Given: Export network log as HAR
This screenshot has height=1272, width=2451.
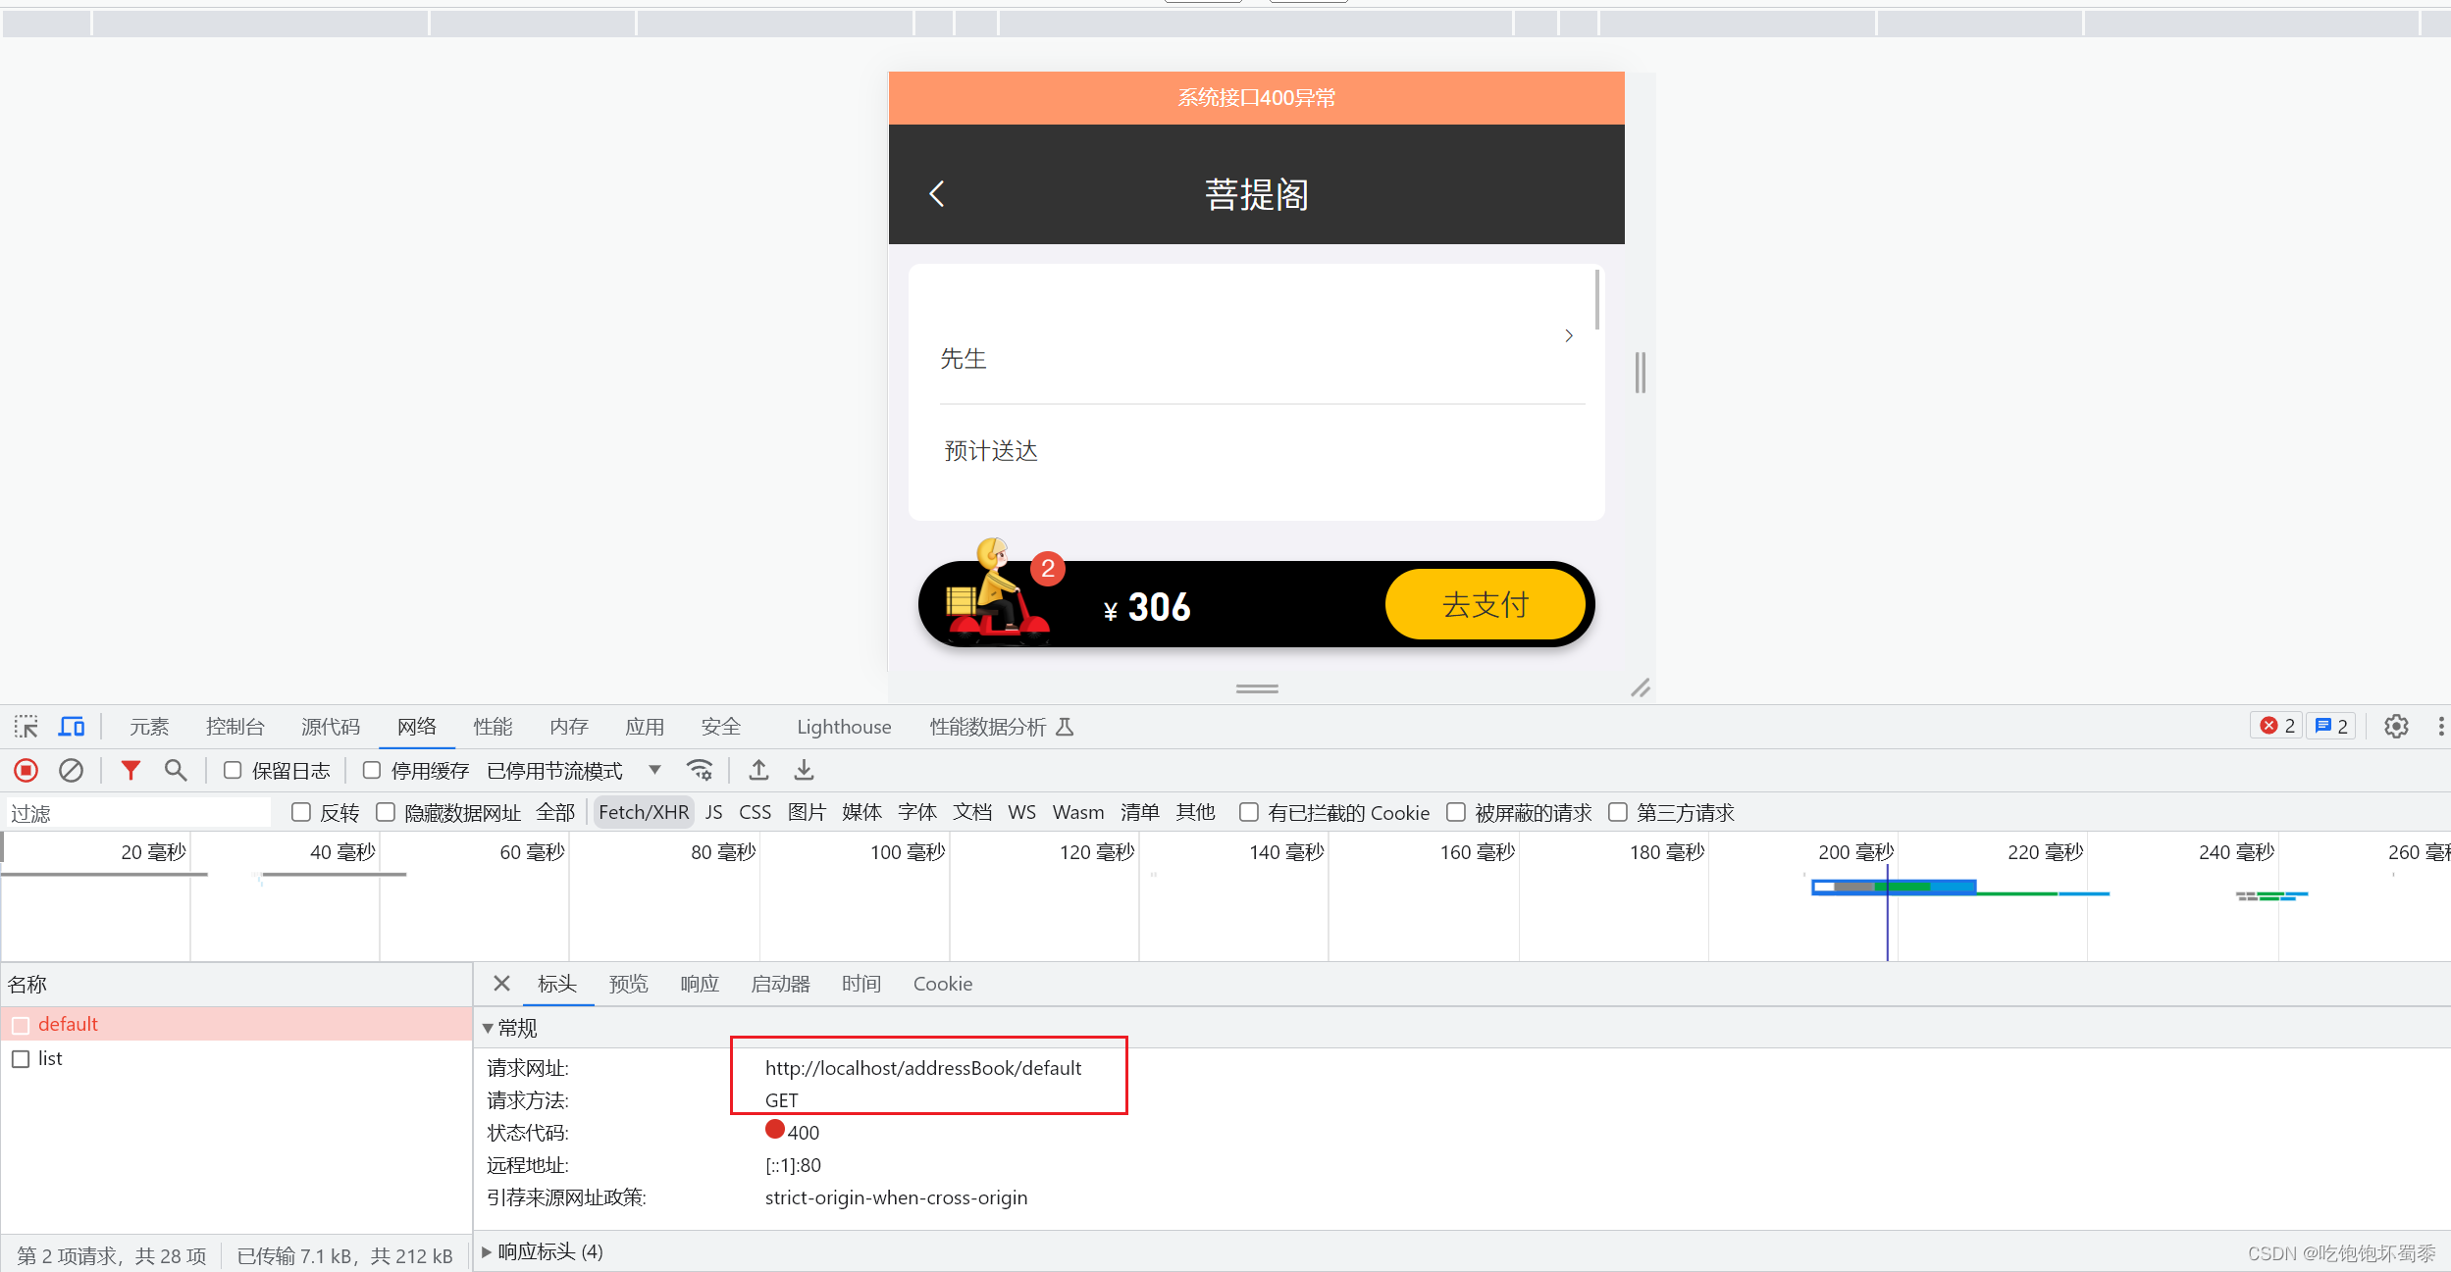Looking at the screenshot, I should (x=803, y=770).
